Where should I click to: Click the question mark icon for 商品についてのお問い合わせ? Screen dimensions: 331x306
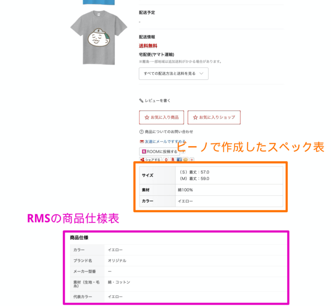coord(141,132)
